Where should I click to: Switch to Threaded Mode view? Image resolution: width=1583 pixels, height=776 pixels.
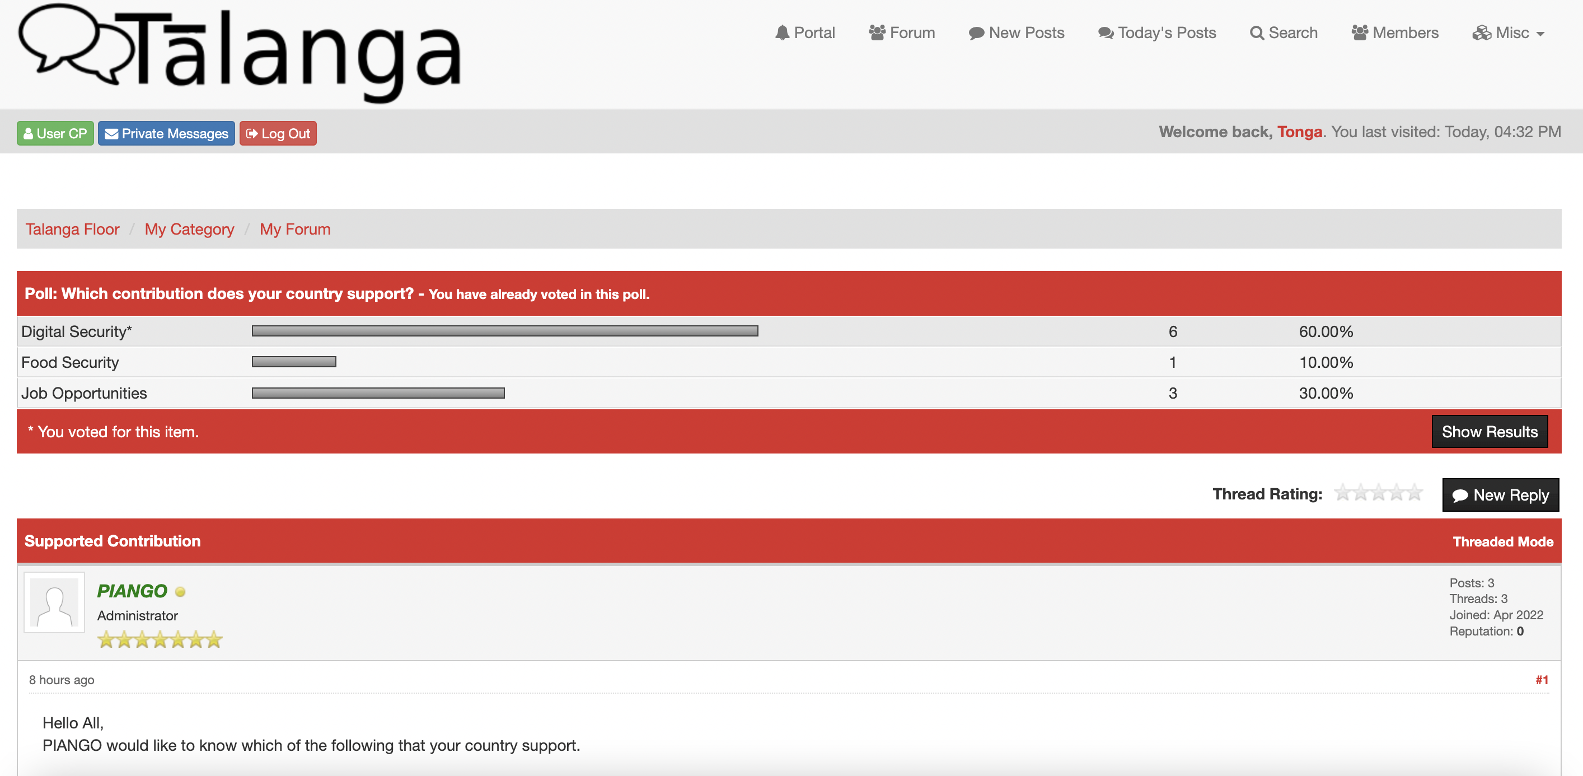pyautogui.click(x=1502, y=542)
